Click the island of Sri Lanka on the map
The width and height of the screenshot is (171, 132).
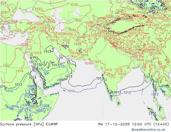[x=118, y=102]
